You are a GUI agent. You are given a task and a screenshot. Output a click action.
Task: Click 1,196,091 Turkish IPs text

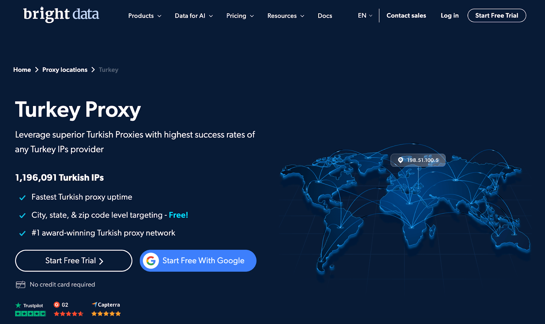(x=59, y=178)
